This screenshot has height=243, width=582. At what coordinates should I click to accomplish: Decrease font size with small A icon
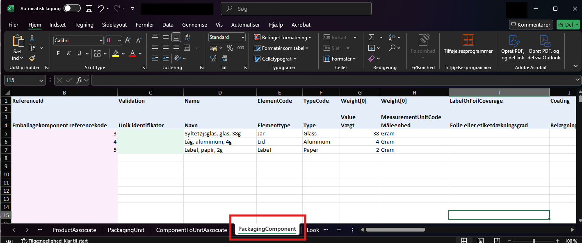tap(139, 40)
